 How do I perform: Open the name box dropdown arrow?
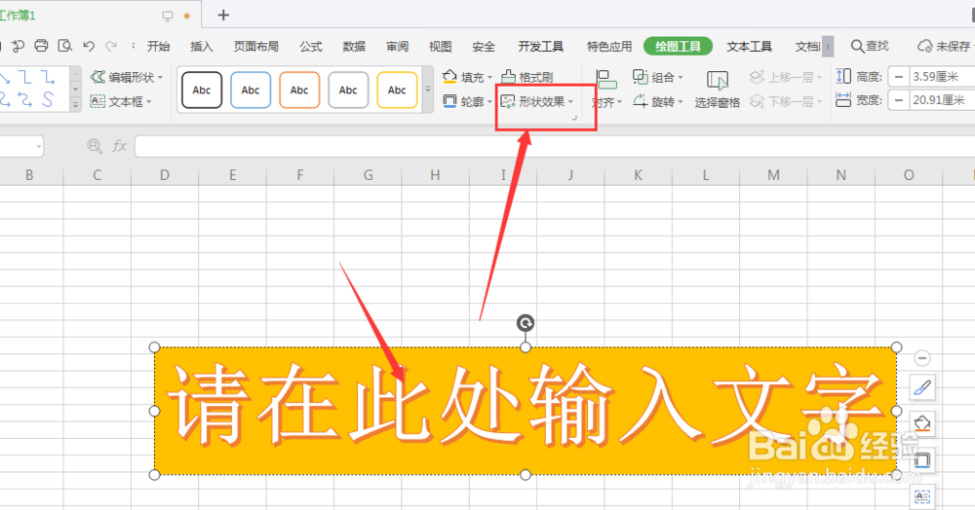point(39,146)
